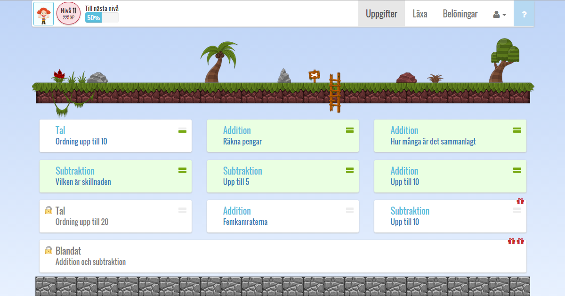Click the progress bars icon on 'Subtraktion Upp till 5'

point(350,170)
